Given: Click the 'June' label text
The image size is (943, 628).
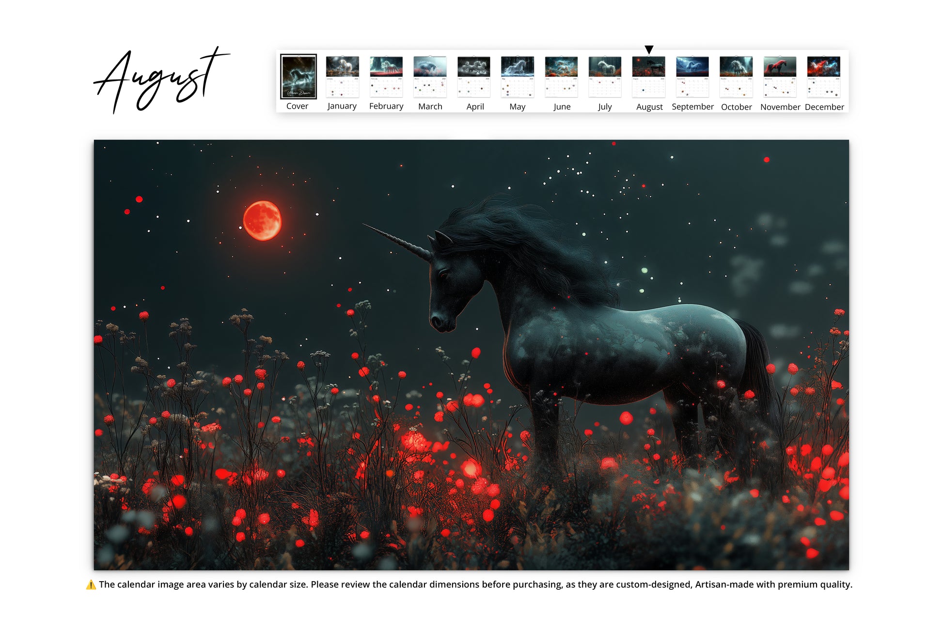Looking at the screenshot, I should (x=562, y=107).
